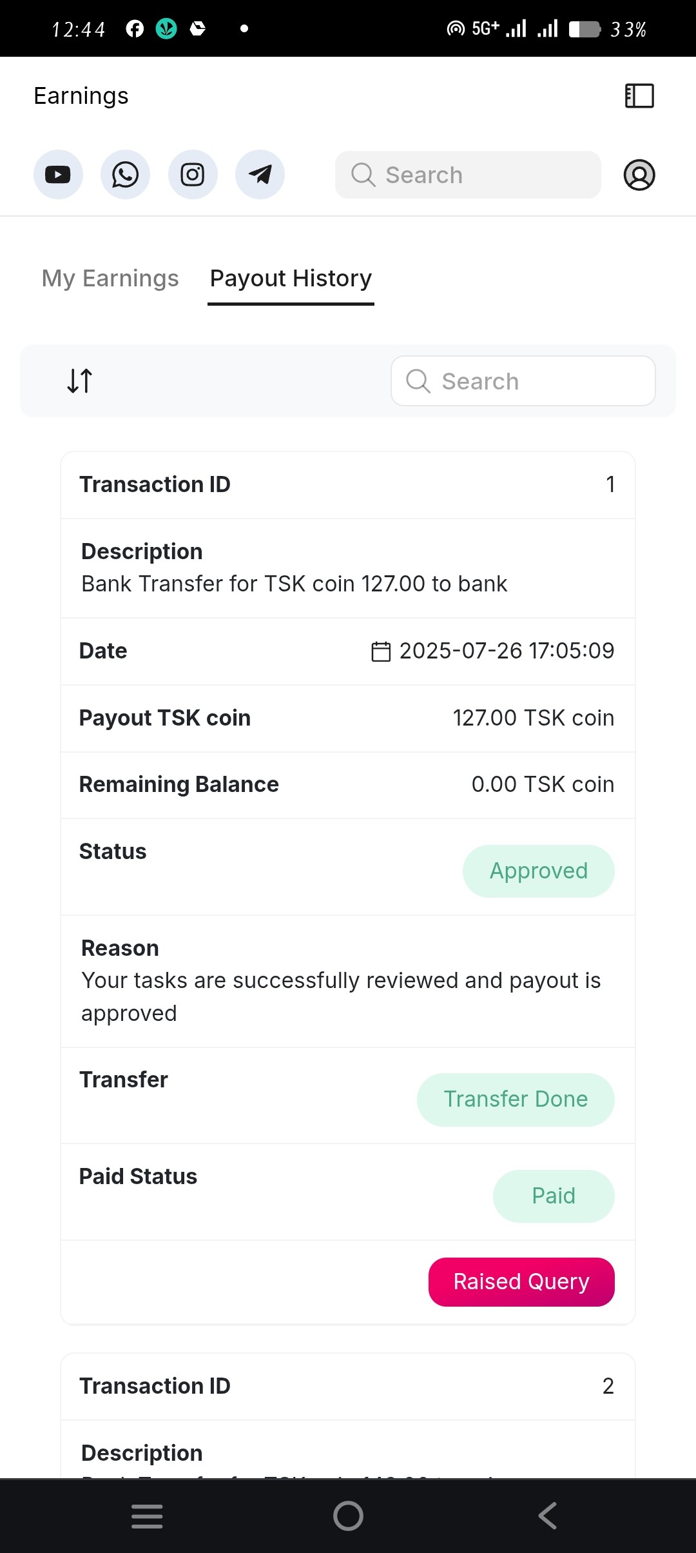Image resolution: width=696 pixels, height=1553 pixels.
Task: Focus the top header Search field
Action: pos(468,175)
